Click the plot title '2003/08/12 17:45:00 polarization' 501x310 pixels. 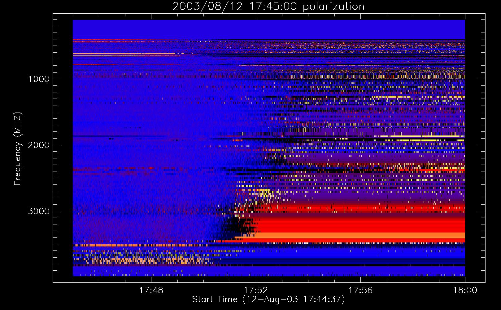point(268,7)
